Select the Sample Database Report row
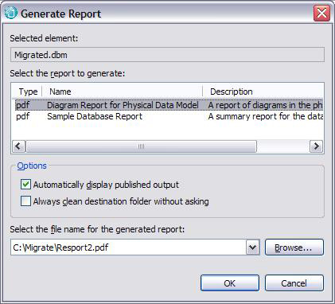 pyautogui.click(x=169, y=116)
